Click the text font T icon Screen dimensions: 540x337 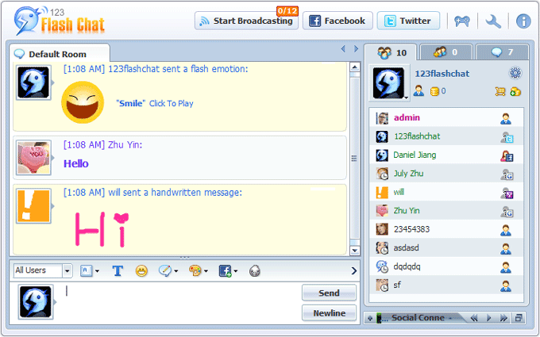tap(118, 270)
